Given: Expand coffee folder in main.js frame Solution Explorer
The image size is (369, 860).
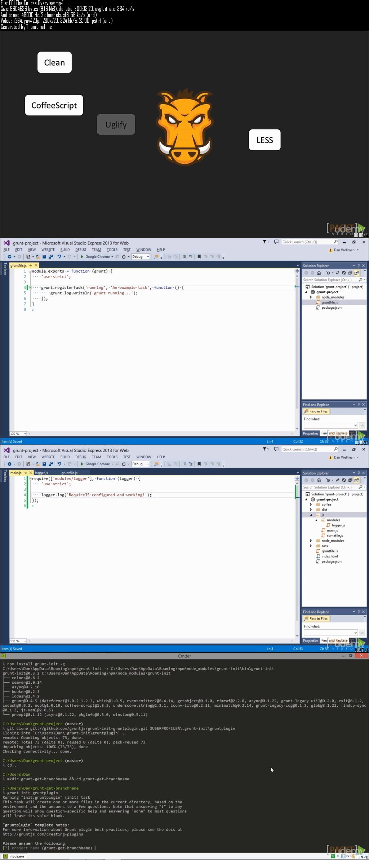Looking at the screenshot, I should click(x=311, y=504).
